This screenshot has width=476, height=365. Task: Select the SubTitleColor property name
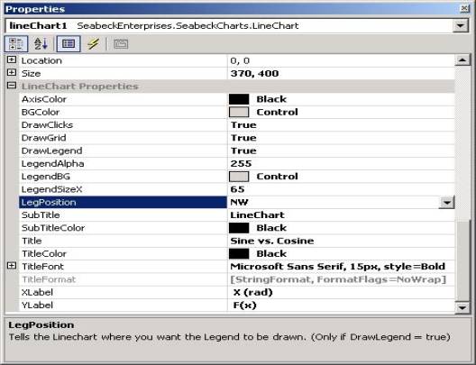click(53, 228)
